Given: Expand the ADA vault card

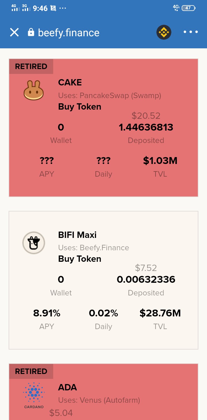Looking at the screenshot, I should coord(103,392).
